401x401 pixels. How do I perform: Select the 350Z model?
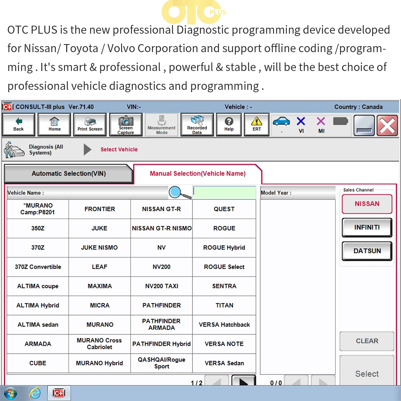point(38,229)
